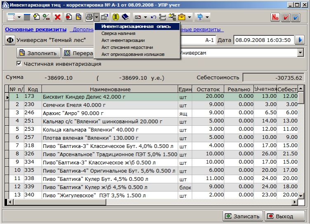This screenshot has width=310, height=224.
Task: Click the red checkmark icon
Action: click(286, 17)
